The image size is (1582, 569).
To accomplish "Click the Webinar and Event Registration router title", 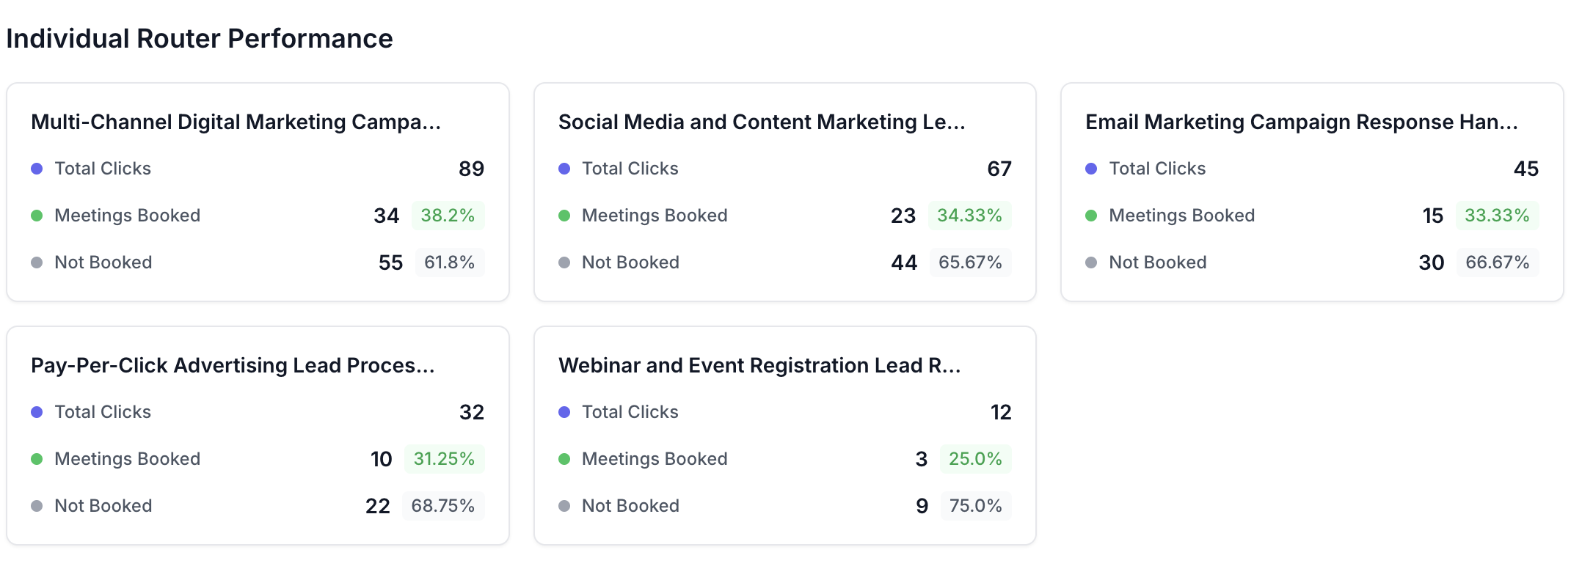I will 759,365.
